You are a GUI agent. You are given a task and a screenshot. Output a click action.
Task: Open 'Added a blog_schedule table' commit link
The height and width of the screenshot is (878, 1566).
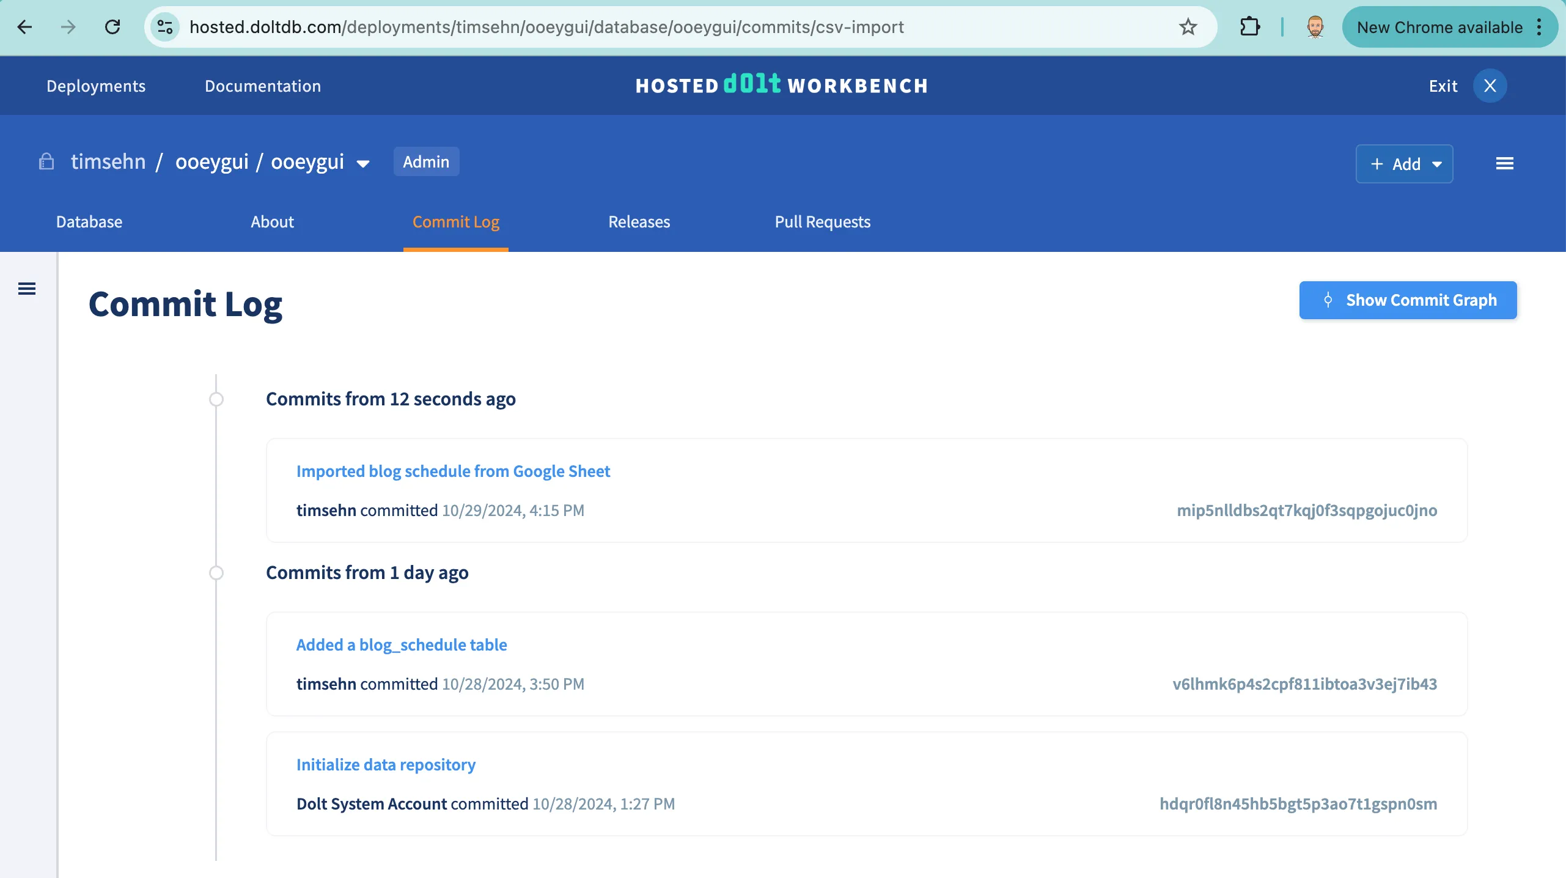click(402, 644)
